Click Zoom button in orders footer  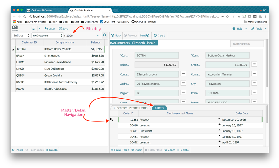pyautogui.click(x=170, y=150)
